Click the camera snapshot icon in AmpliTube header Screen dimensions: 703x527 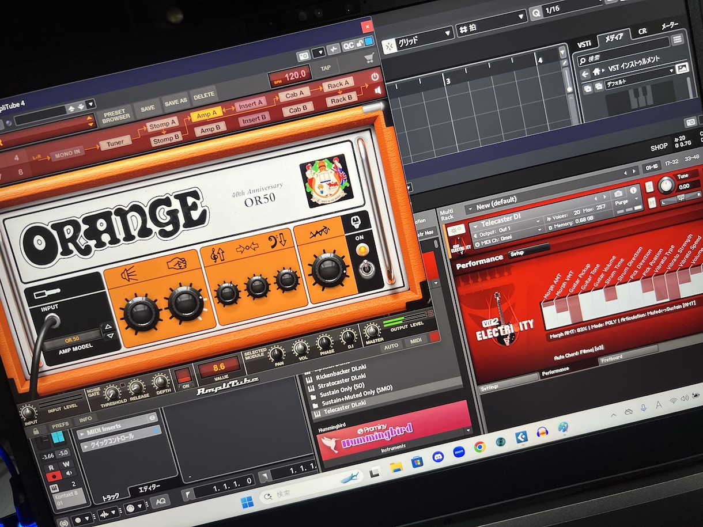(x=303, y=56)
